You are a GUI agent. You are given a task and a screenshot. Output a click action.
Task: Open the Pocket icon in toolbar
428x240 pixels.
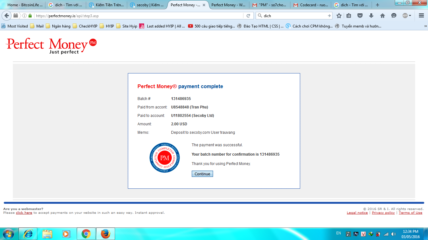(360, 16)
